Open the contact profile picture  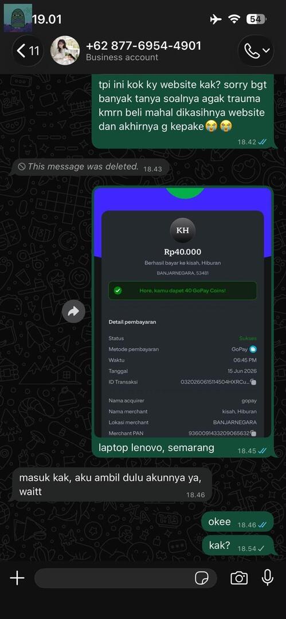[65, 50]
